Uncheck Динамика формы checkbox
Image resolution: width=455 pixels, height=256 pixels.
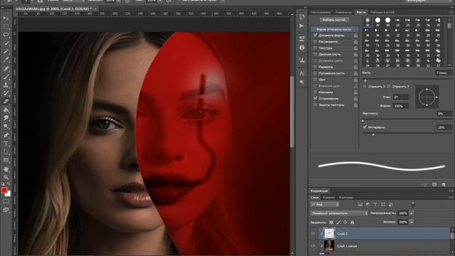tap(315, 36)
